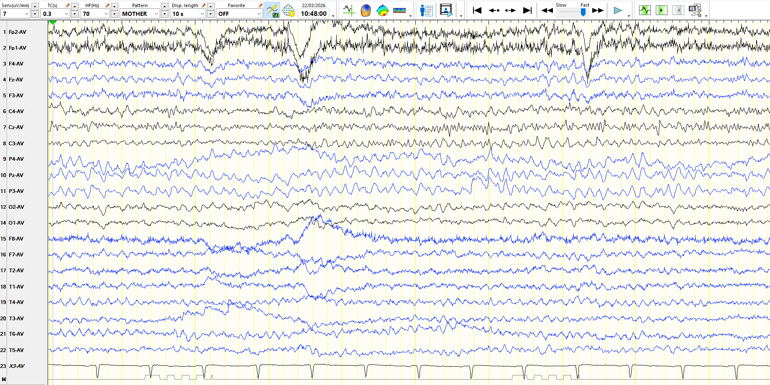Select the Fp2-AV channel label

coord(18,32)
